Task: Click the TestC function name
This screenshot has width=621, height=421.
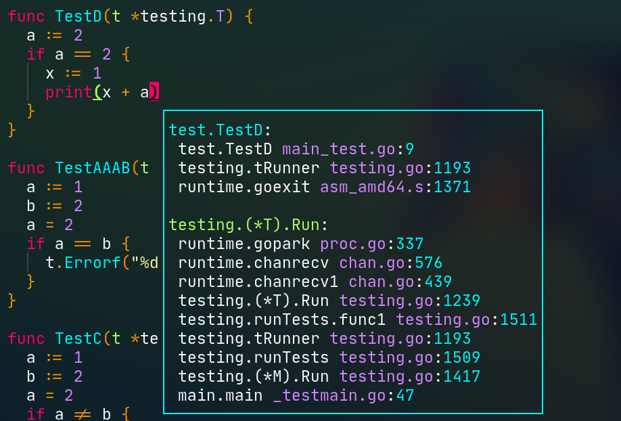Action: (x=78, y=338)
